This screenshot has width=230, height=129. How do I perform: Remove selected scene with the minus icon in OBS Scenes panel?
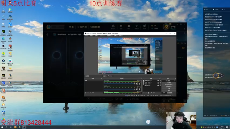(88, 93)
